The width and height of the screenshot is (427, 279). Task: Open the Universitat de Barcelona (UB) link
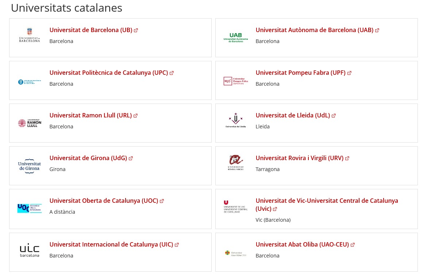coord(91,30)
